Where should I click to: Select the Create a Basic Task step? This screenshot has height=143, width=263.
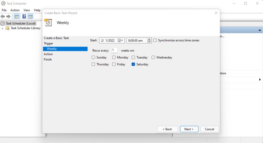click(56, 38)
